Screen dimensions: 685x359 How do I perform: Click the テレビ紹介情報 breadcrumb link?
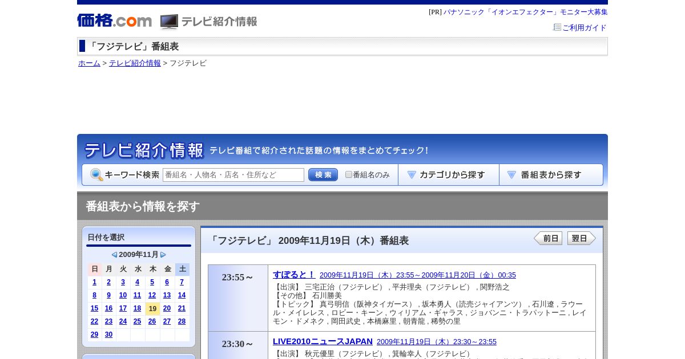point(135,63)
